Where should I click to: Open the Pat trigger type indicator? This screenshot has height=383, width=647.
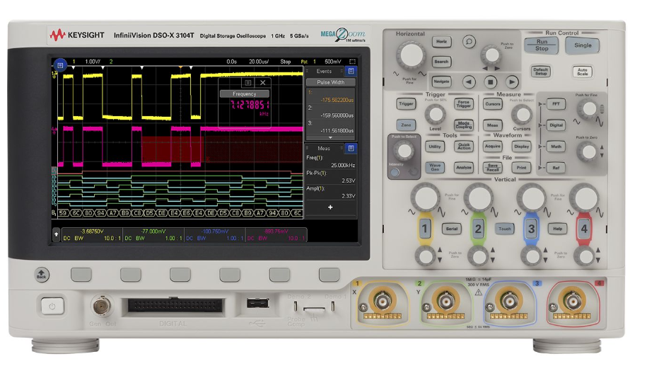coord(304,62)
